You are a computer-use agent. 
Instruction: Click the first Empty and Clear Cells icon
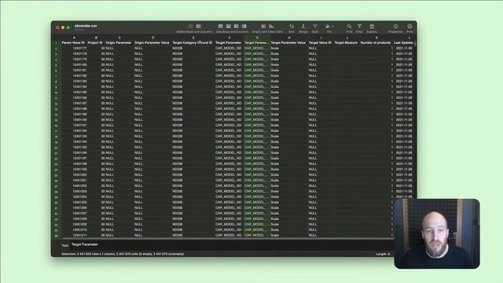tap(263, 26)
